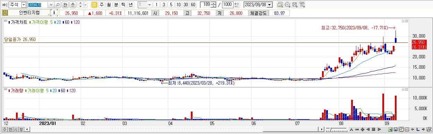The image size is (433, 134).
Task: Open chart settings gear icon
Action: coord(287,5)
